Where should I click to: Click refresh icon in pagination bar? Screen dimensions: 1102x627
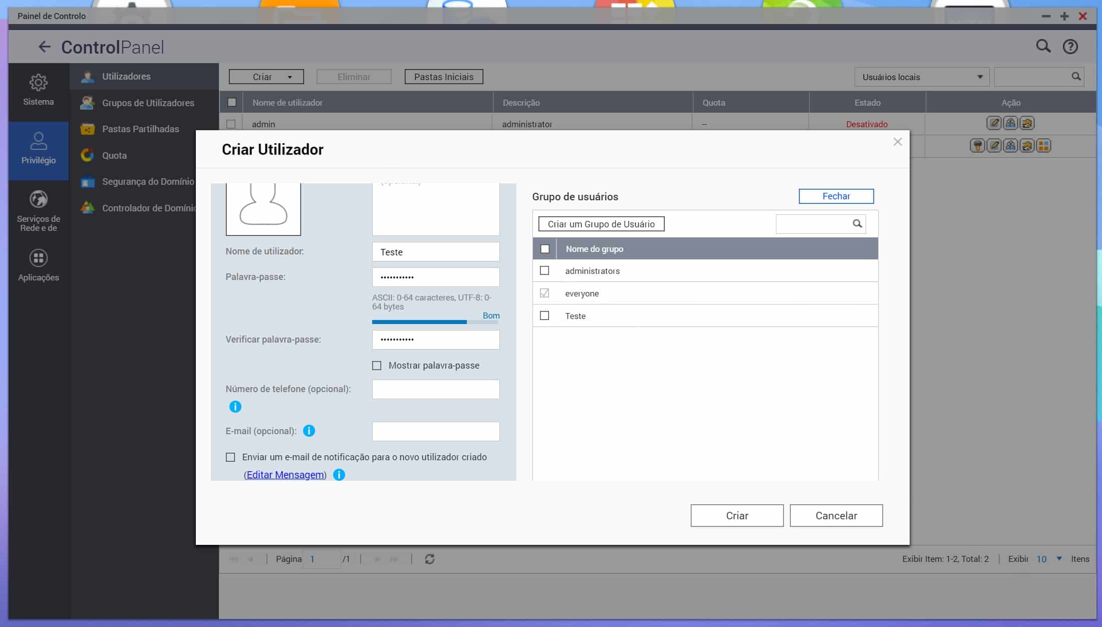coord(429,559)
